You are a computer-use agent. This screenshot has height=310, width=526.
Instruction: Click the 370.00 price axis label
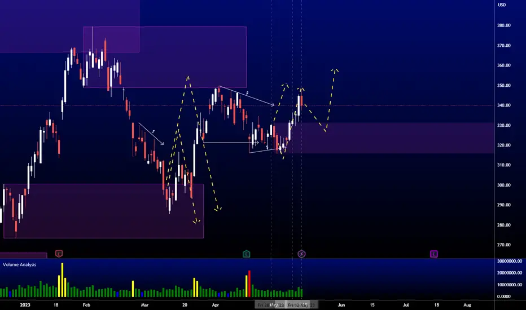(x=503, y=45)
